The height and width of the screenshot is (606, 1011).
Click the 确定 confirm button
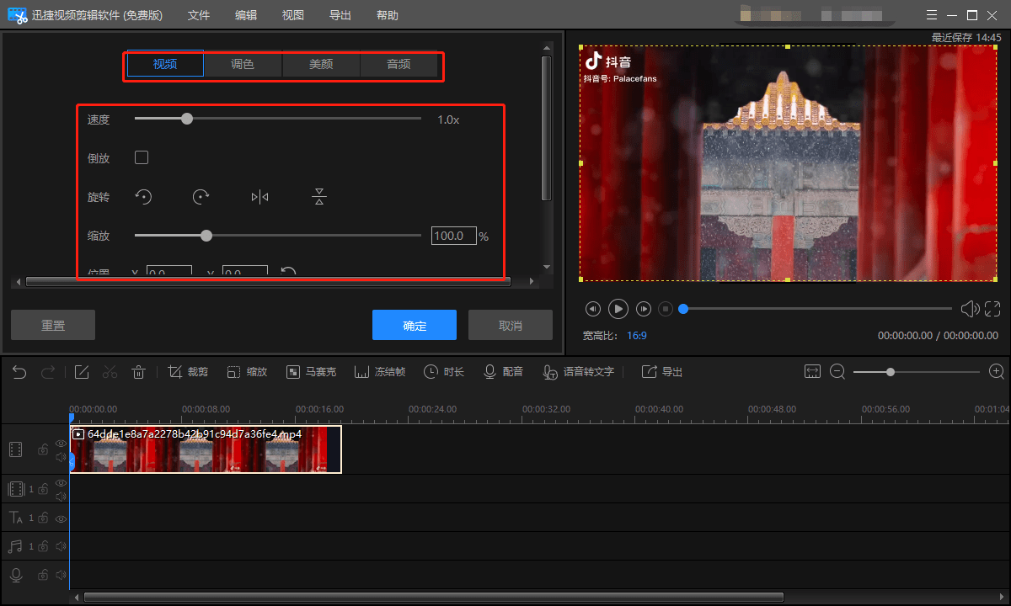pos(415,325)
